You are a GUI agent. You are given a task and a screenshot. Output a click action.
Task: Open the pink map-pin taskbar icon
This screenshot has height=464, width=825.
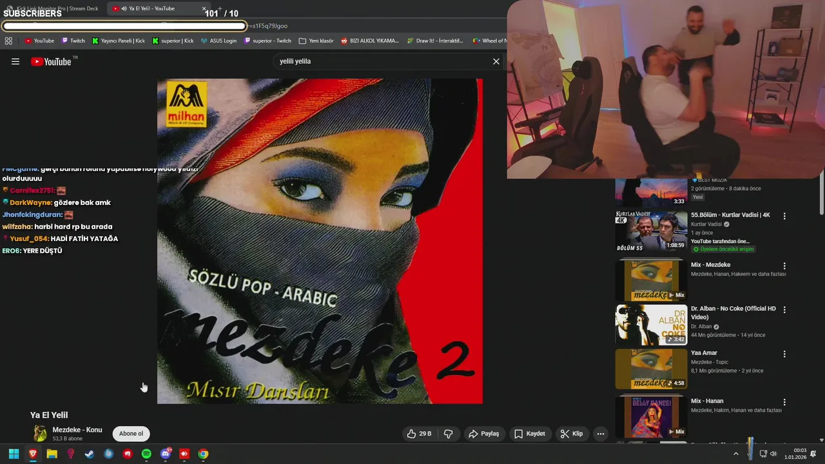click(71, 454)
